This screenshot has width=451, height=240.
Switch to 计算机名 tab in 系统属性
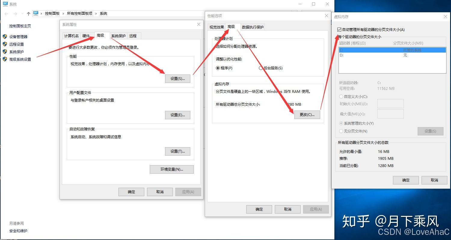tap(72, 36)
